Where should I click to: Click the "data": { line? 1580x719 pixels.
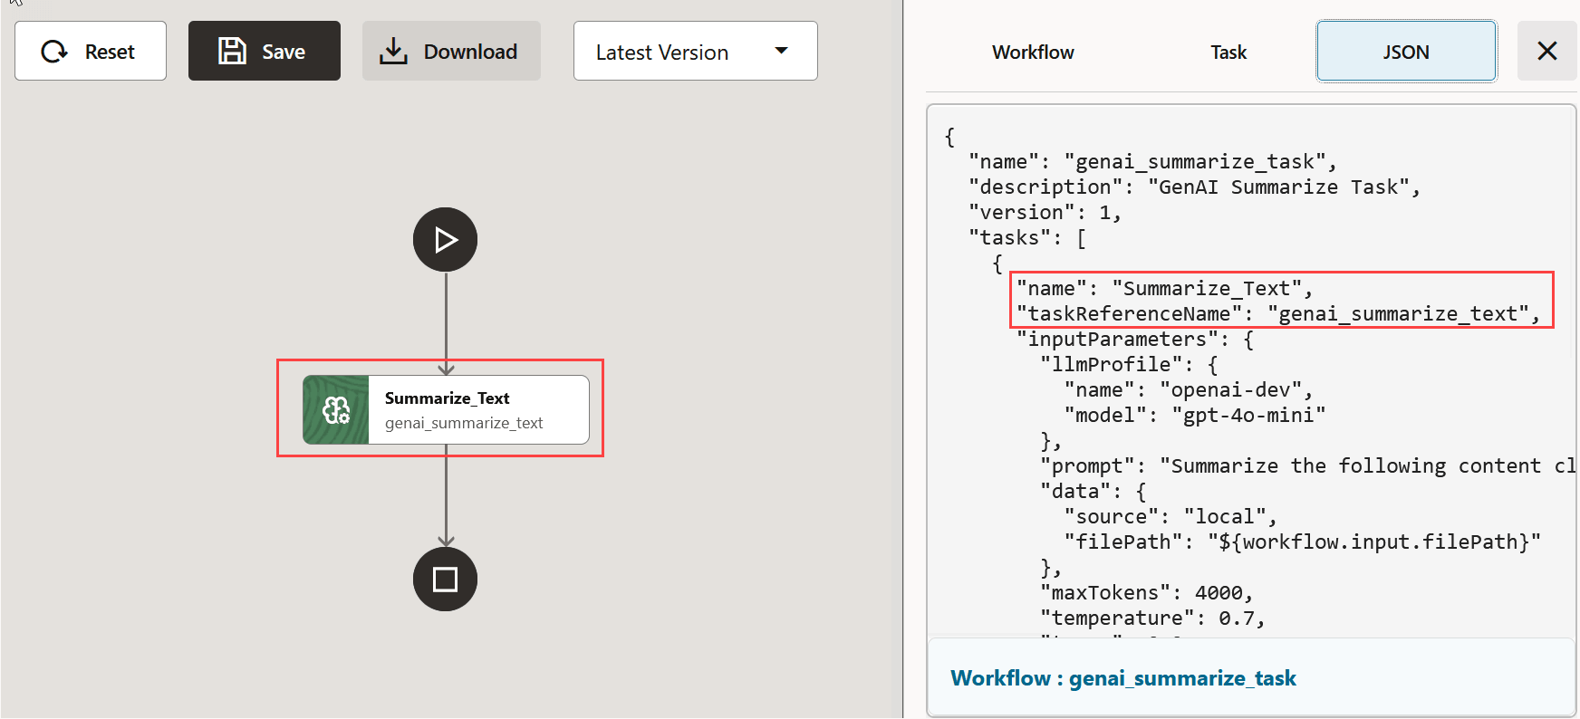point(1093,491)
